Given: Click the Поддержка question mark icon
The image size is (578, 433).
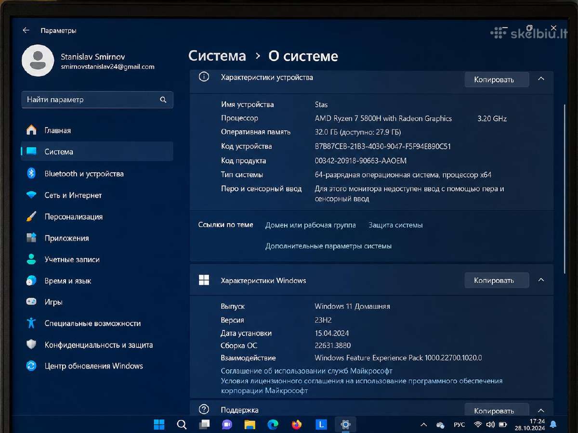Looking at the screenshot, I should [204, 409].
